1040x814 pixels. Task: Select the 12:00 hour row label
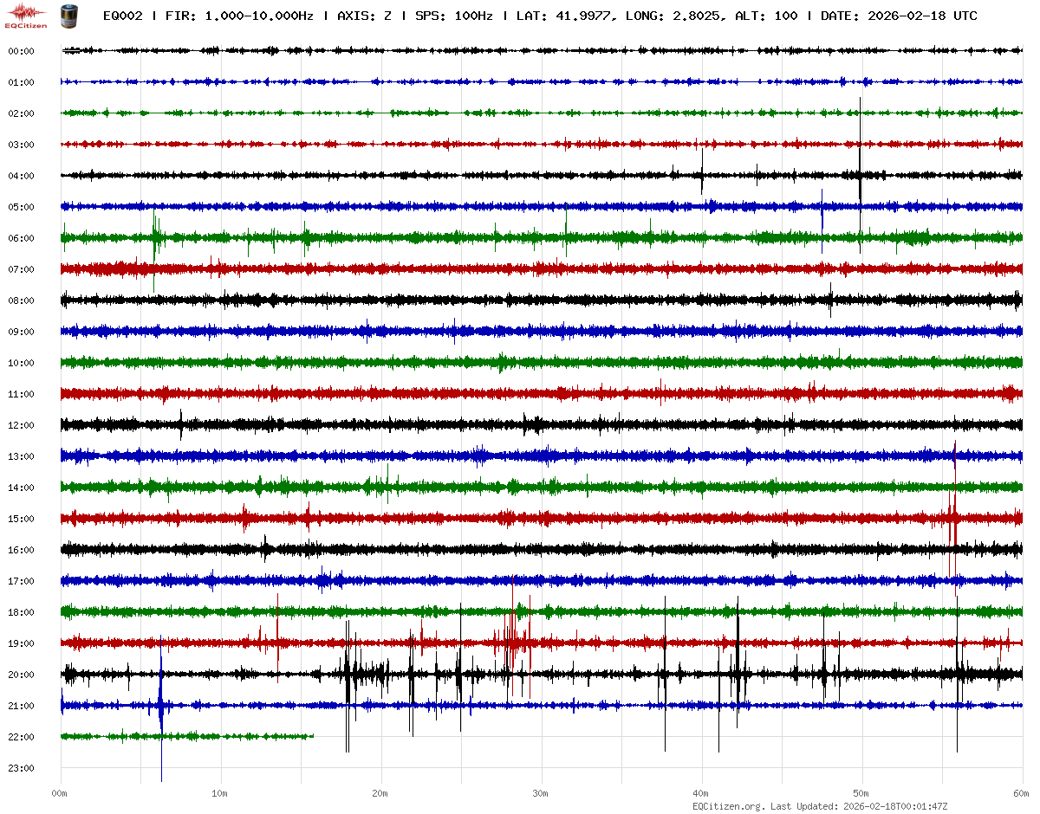(21, 425)
